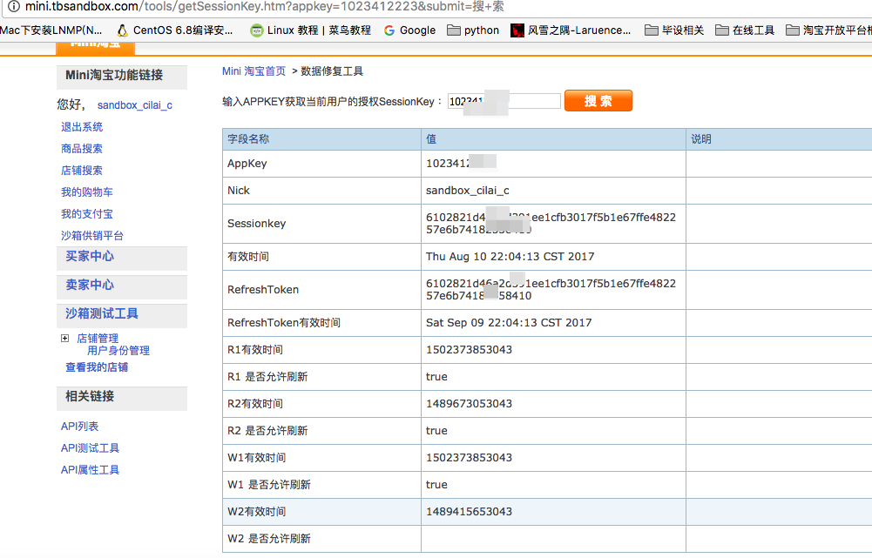
Task: Click the Mini淘宝功能链接 header
Action: (x=122, y=76)
